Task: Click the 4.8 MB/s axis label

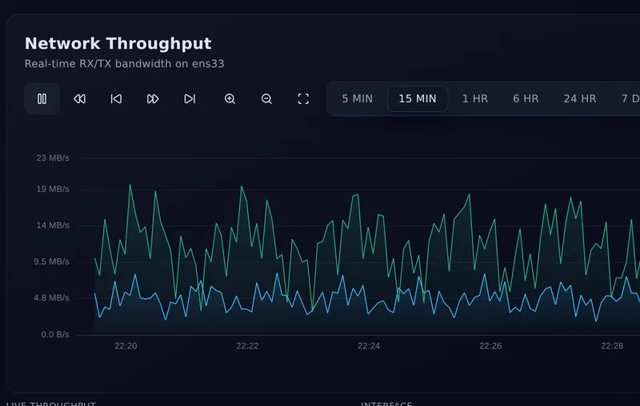Action: [51, 297]
